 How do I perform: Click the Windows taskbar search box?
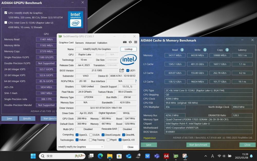pyautogui.click(x=62, y=156)
